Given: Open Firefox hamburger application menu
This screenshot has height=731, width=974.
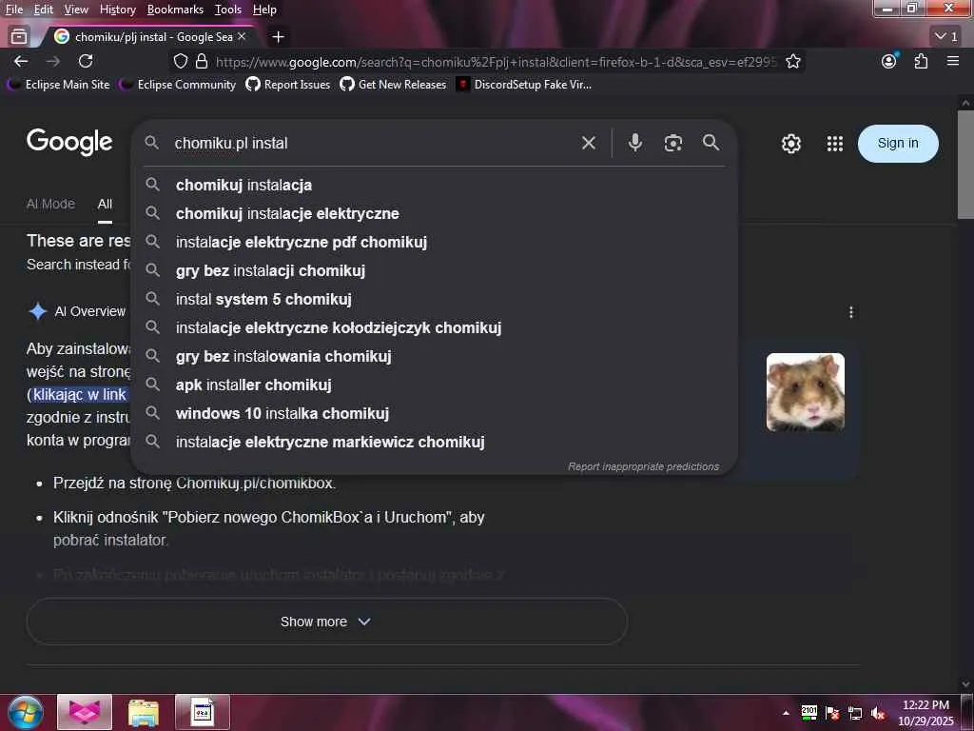Looking at the screenshot, I should 953,61.
